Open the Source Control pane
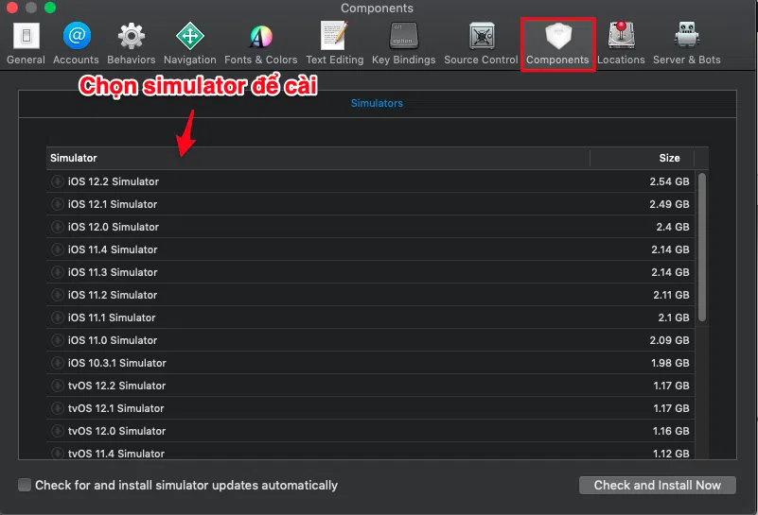The height and width of the screenshot is (515, 758). click(x=481, y=43)
